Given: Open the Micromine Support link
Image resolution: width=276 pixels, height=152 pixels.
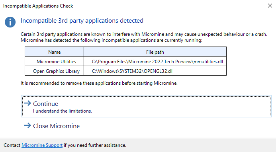Looking at the screenshot, I should coord(42,145).
